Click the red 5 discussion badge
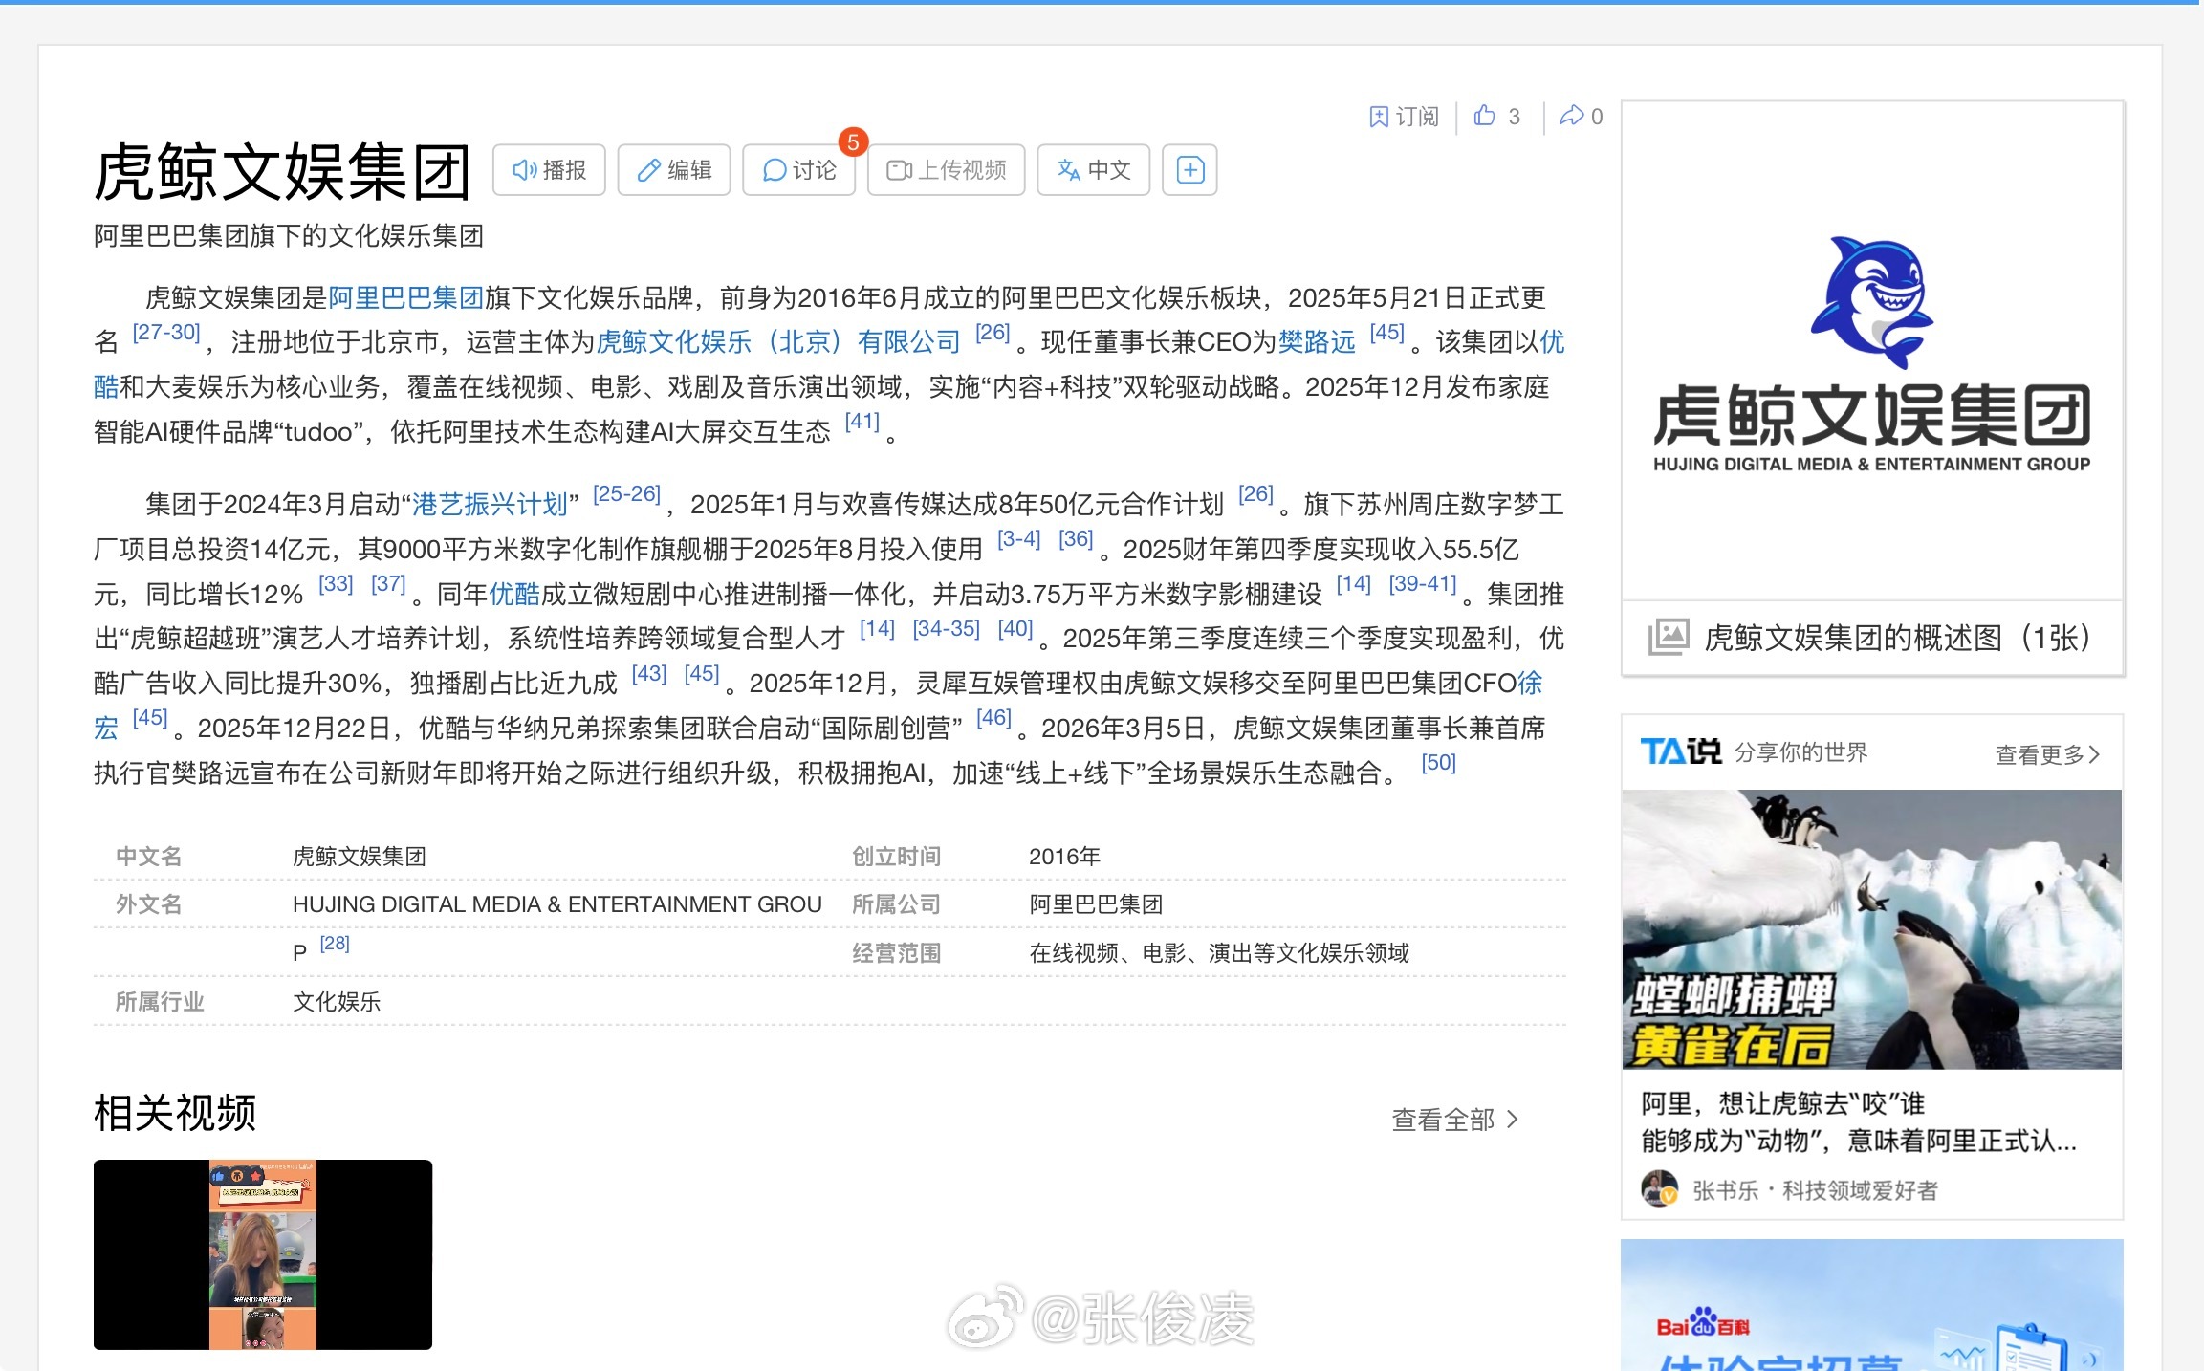2204x1371 pixels. pos(853,142)
